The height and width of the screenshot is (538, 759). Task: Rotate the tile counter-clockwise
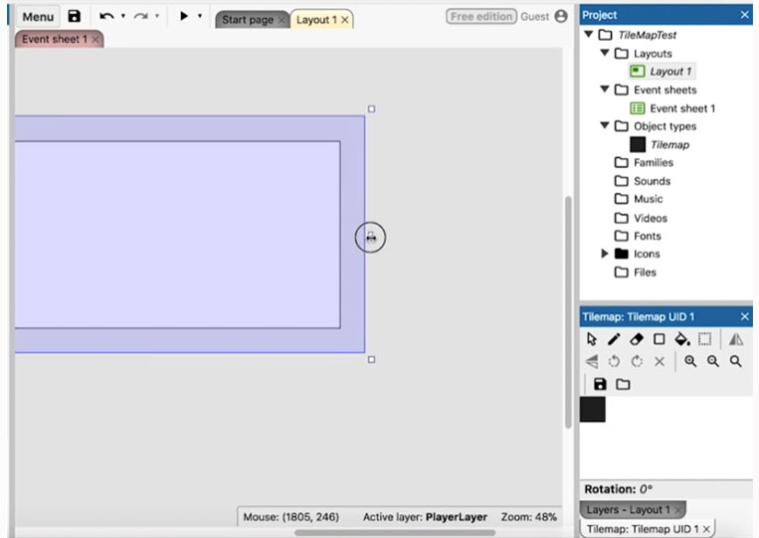614,361
